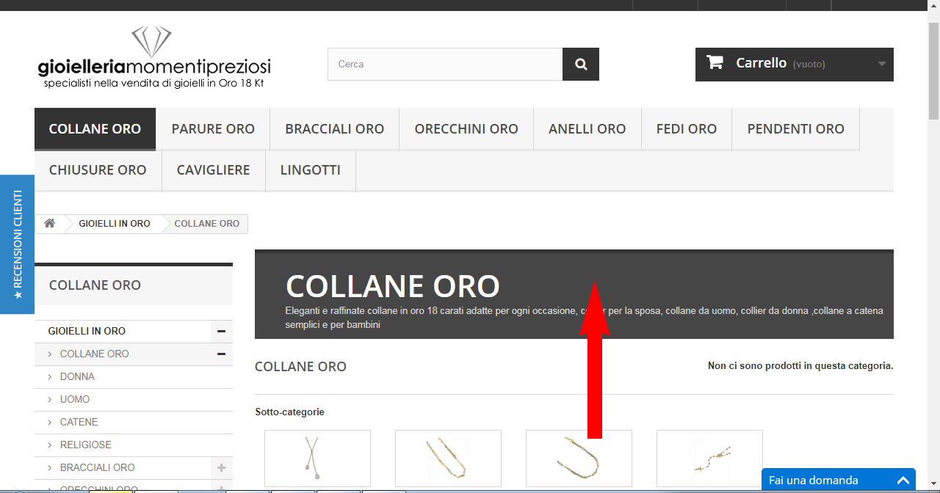This screenshot has height=493, width=940.
Task: Open the ORECCHINI ORO menu tab
Action: (466, 129)
